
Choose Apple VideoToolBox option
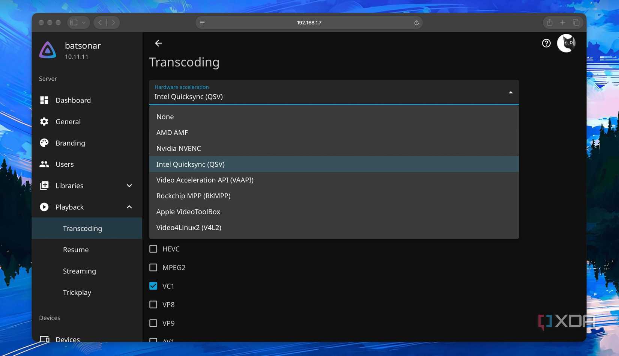(x=334, y=211)
